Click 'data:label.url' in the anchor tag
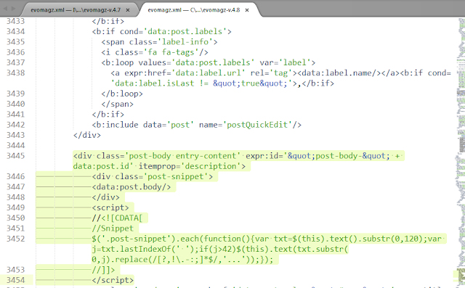Image resolution: width=465 pixels, height=288 pixels. tap(209, 73)
